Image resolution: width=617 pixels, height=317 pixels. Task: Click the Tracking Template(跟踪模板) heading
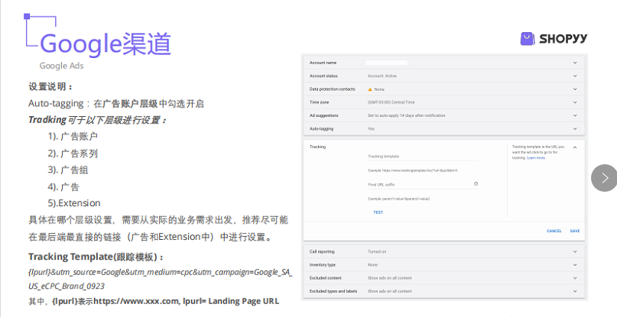[x=96, y=257]
